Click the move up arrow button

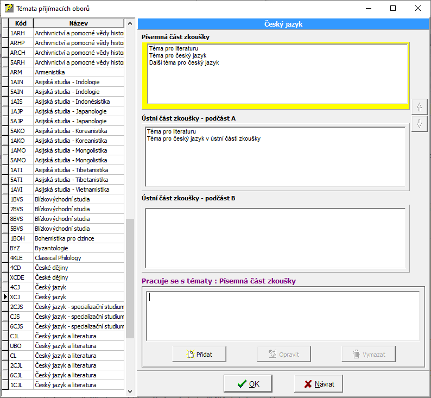pos(419,108)
